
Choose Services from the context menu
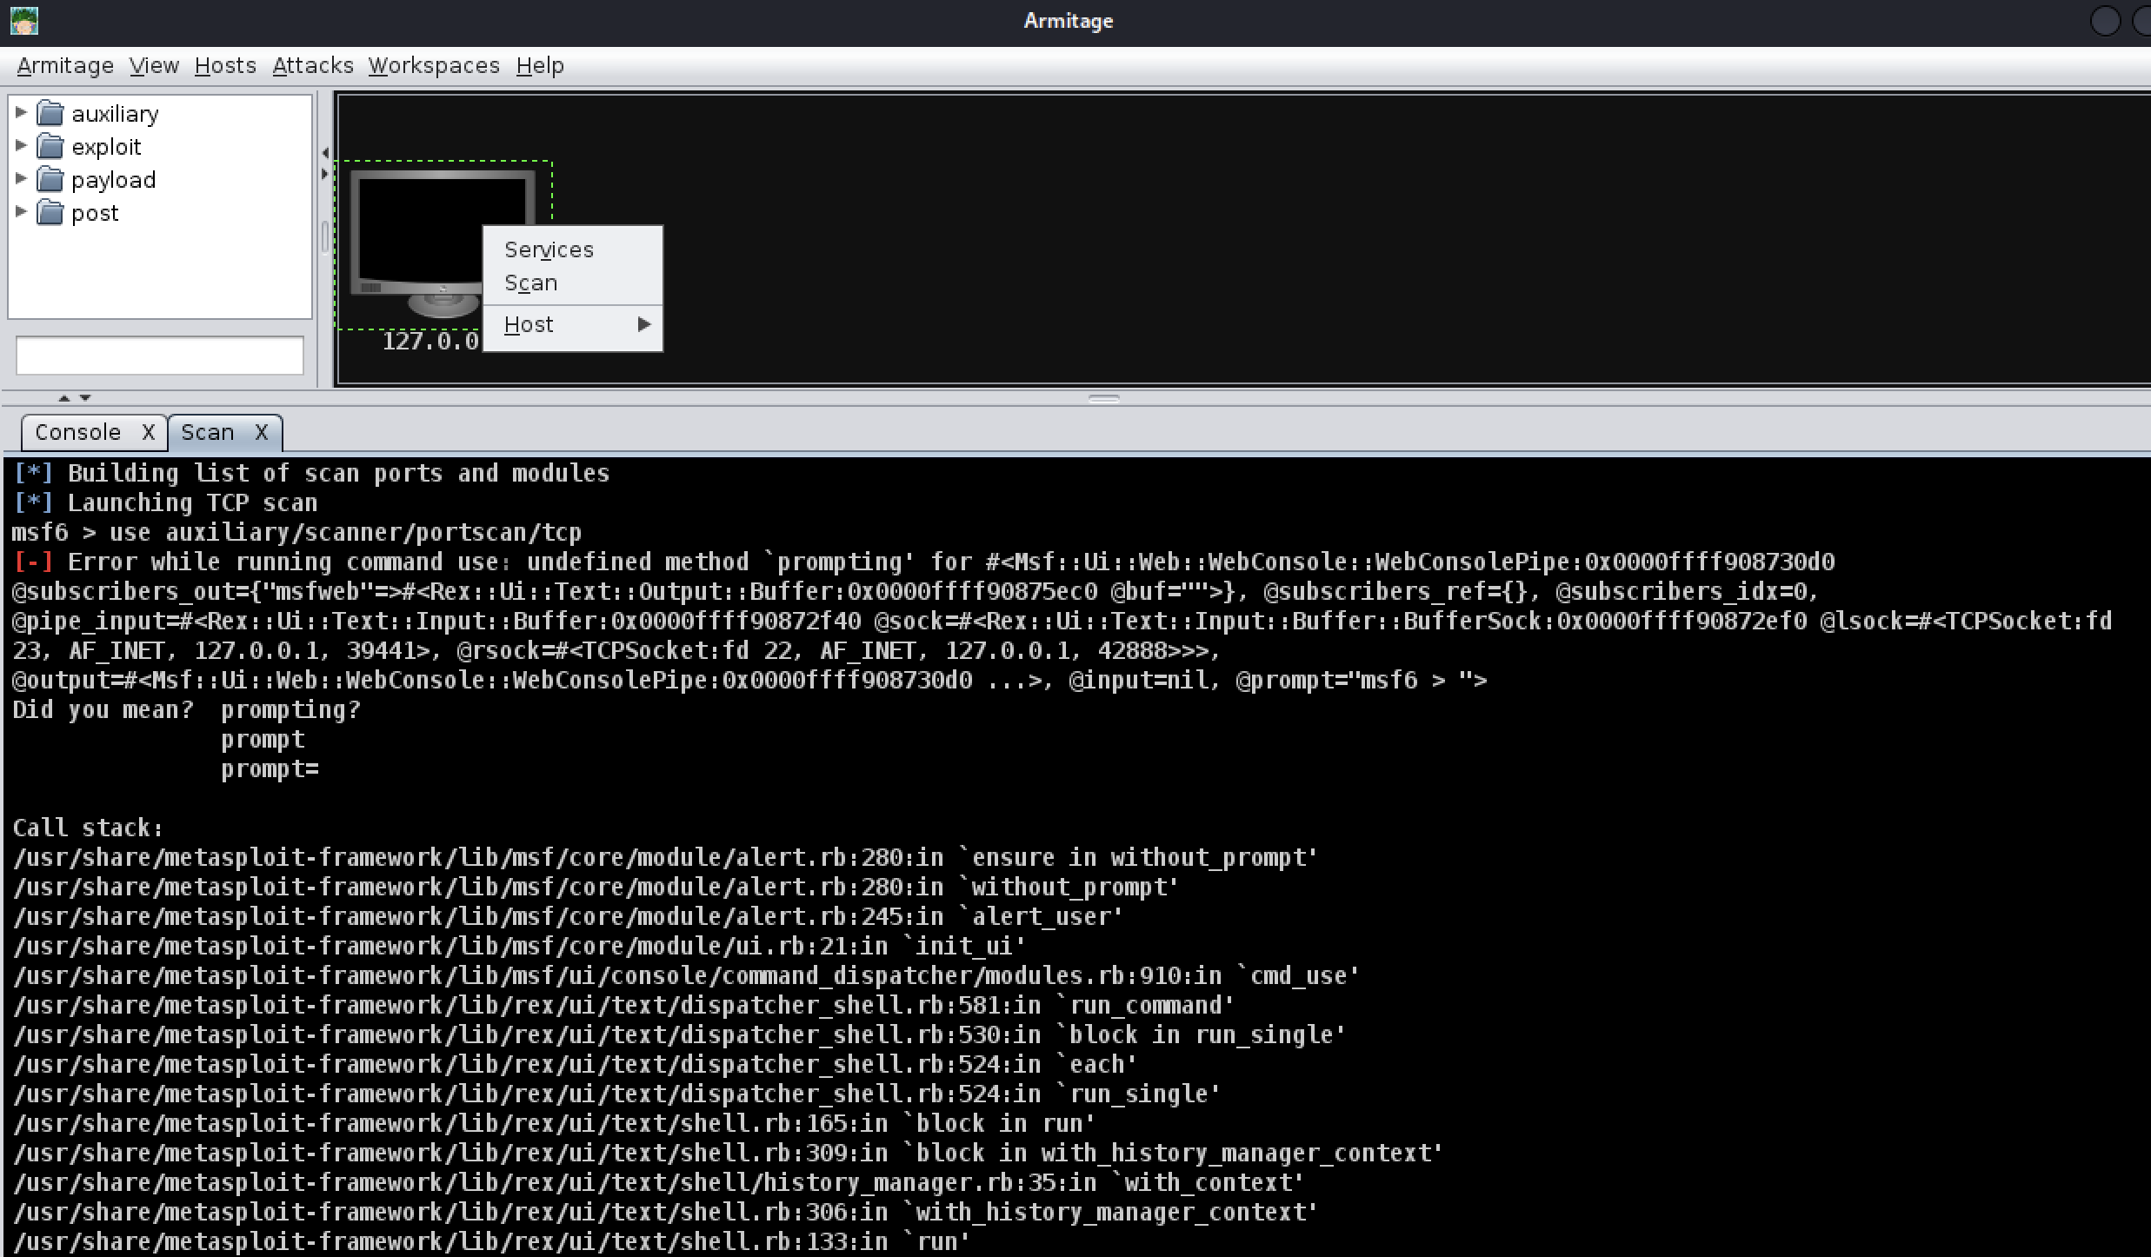[x=549, y=249]
